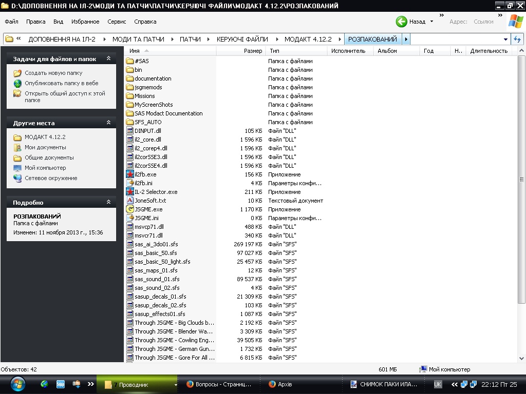Open the Сервис menu

(x=117, y=22)
